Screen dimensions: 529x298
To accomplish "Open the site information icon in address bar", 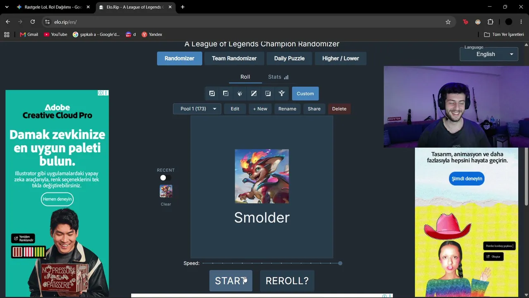I will tap(47, 22).
